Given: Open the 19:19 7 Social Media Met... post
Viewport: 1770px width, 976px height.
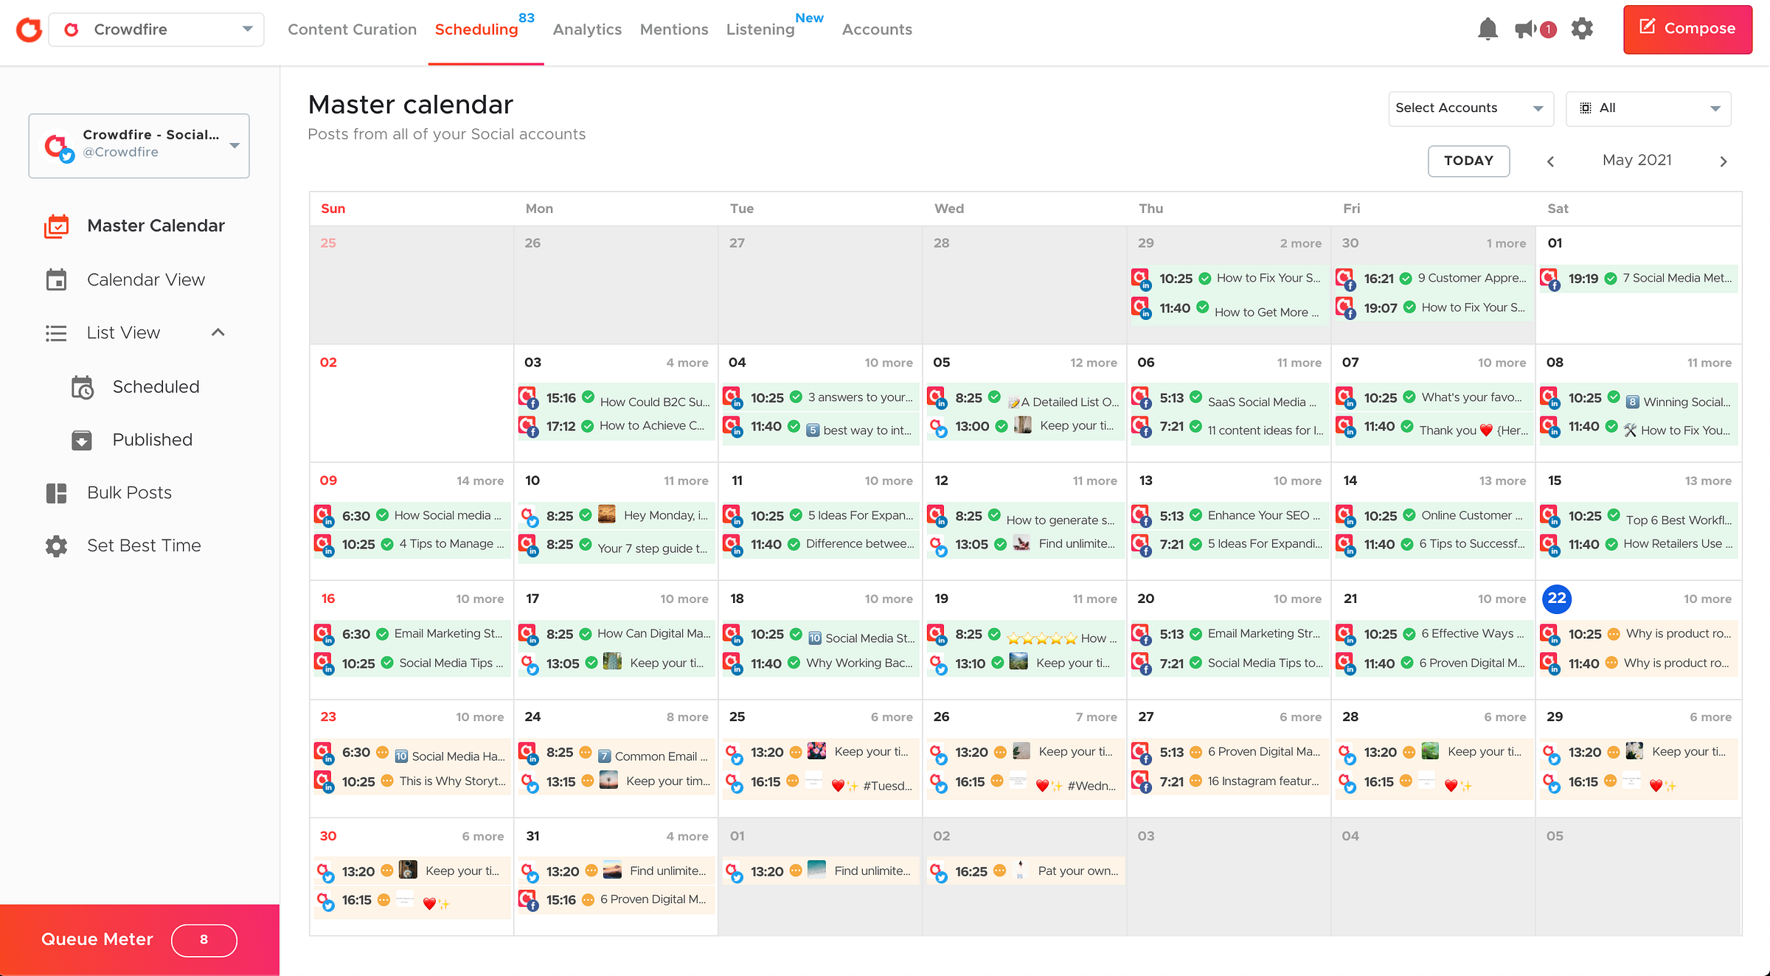Looking at the screenshot, I should click(1637, 279).
